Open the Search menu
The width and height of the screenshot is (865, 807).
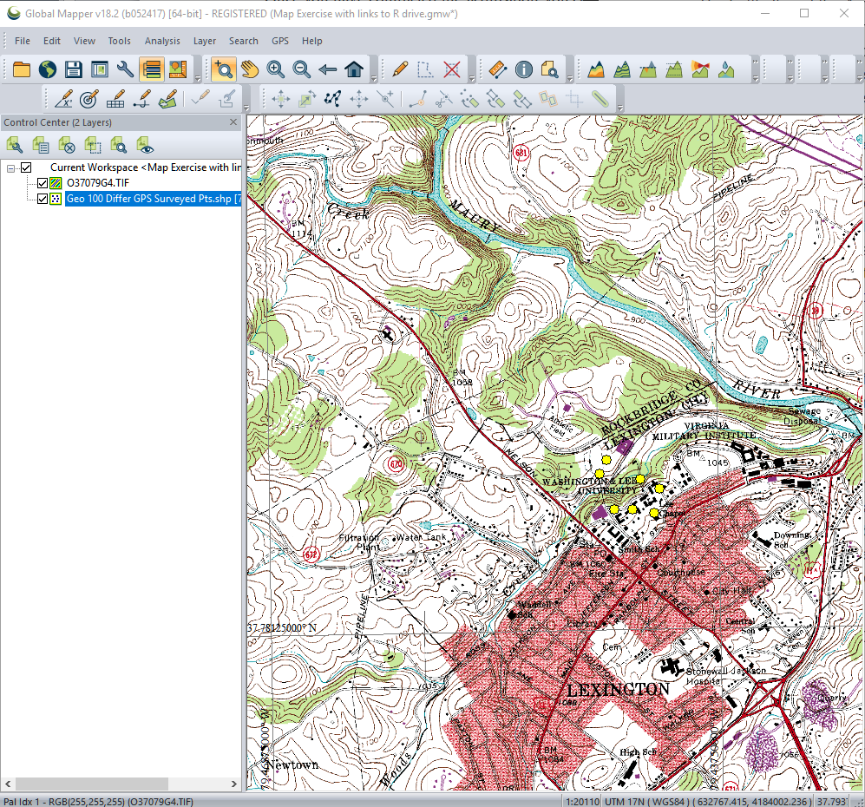[x=243, y=41]
